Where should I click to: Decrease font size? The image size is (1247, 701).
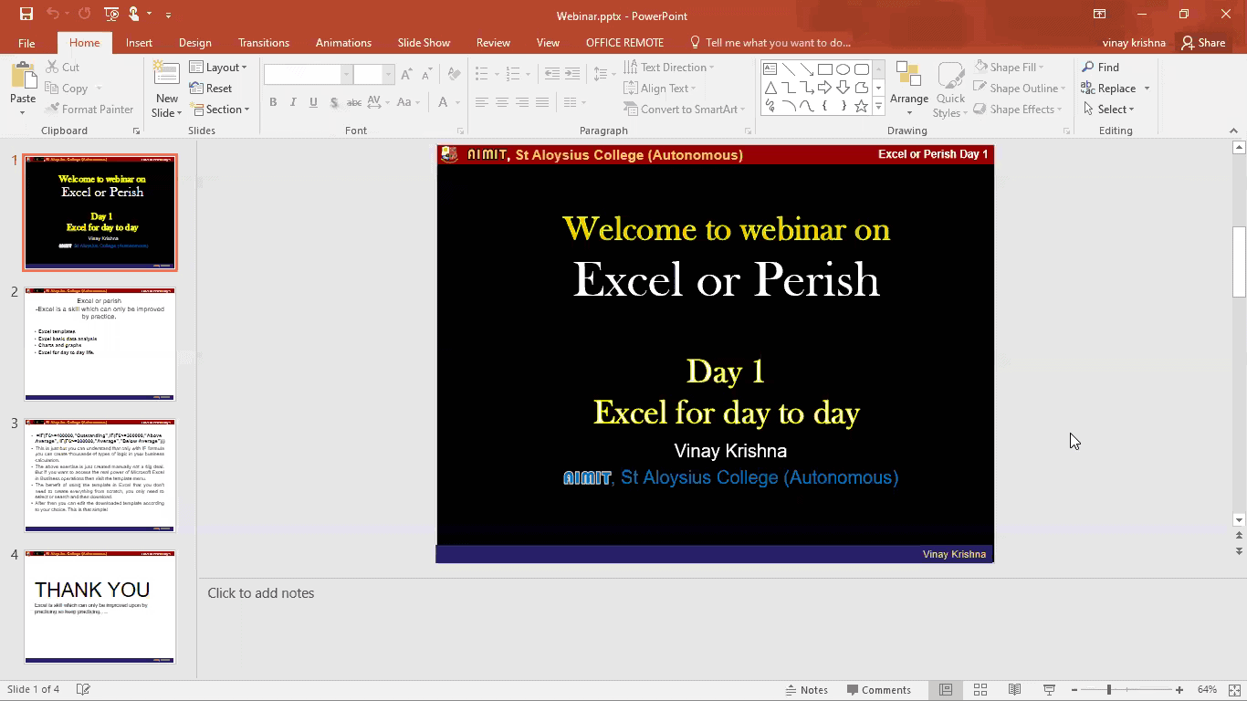427,75
